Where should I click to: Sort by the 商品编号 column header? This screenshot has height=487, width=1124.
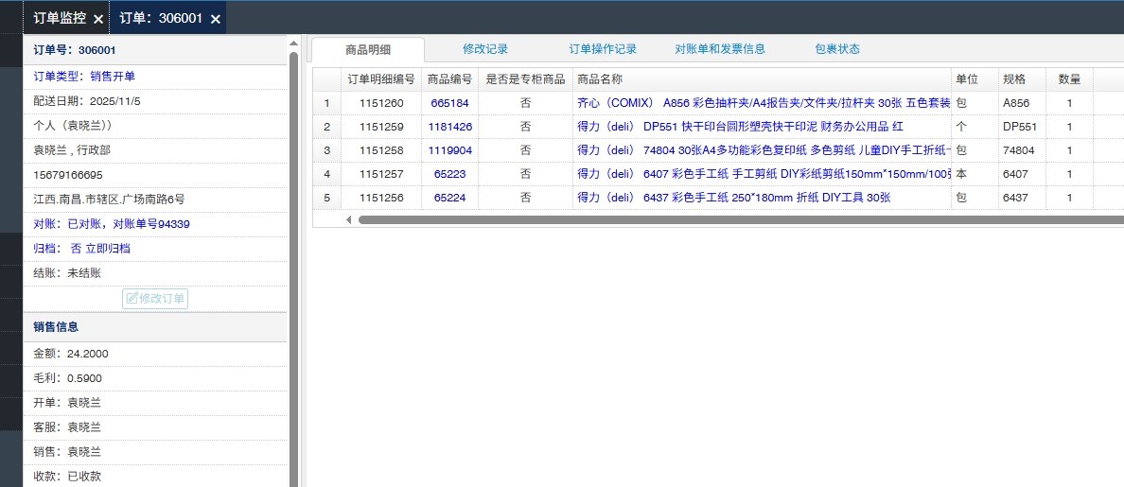pyautogui.click(x=449, y=79)
